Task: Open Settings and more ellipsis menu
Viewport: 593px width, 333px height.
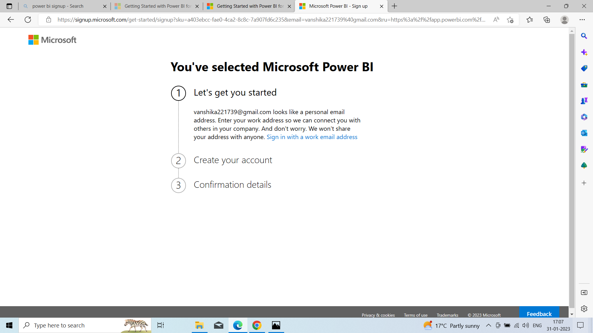Action: (x=582, y=20)
